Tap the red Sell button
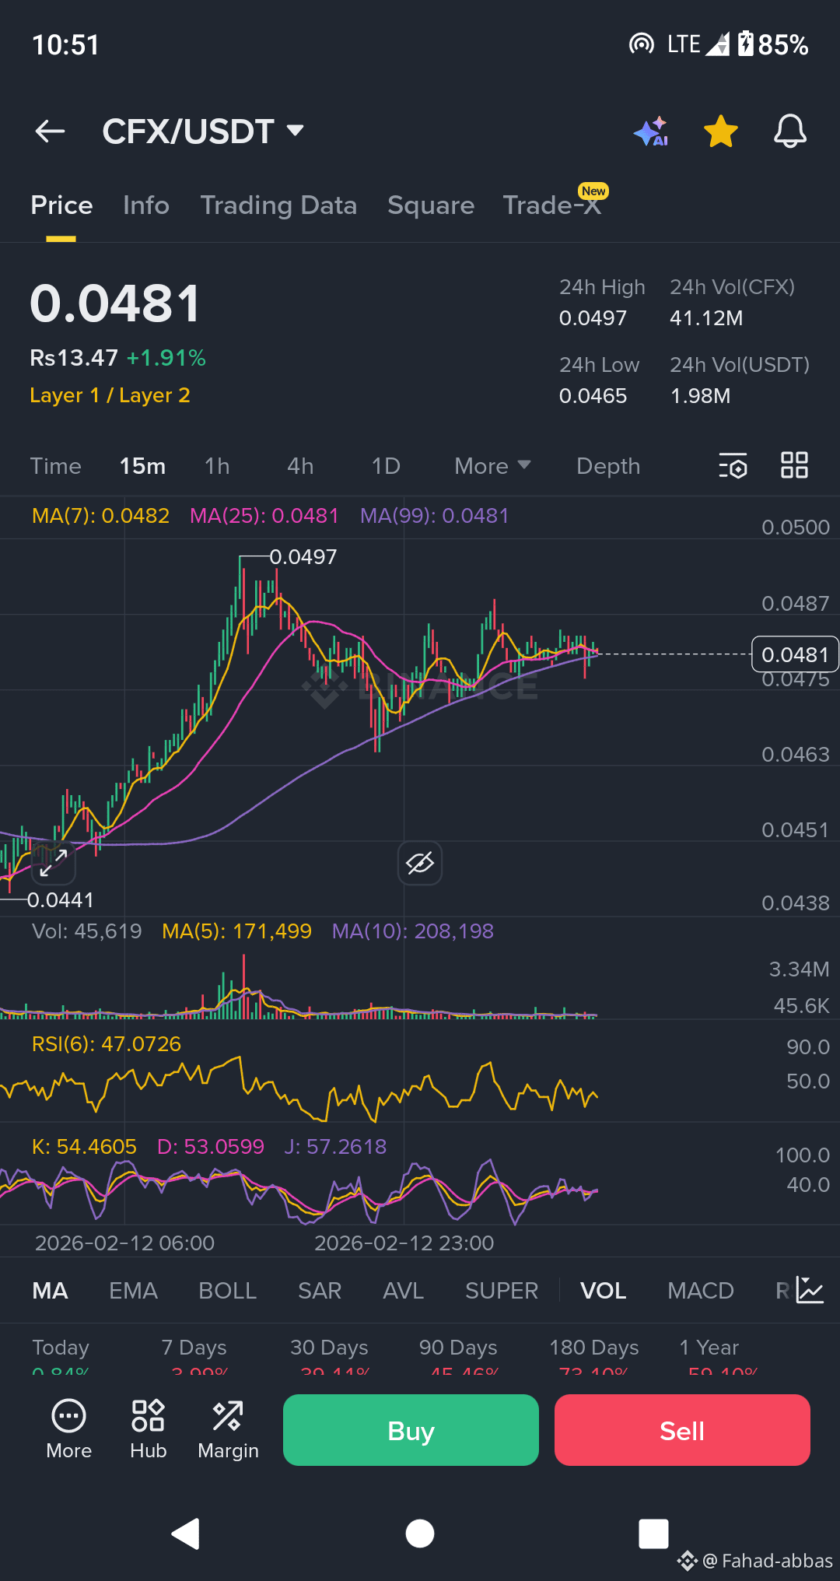The image size is (840, 1581). pos(682,1430)
